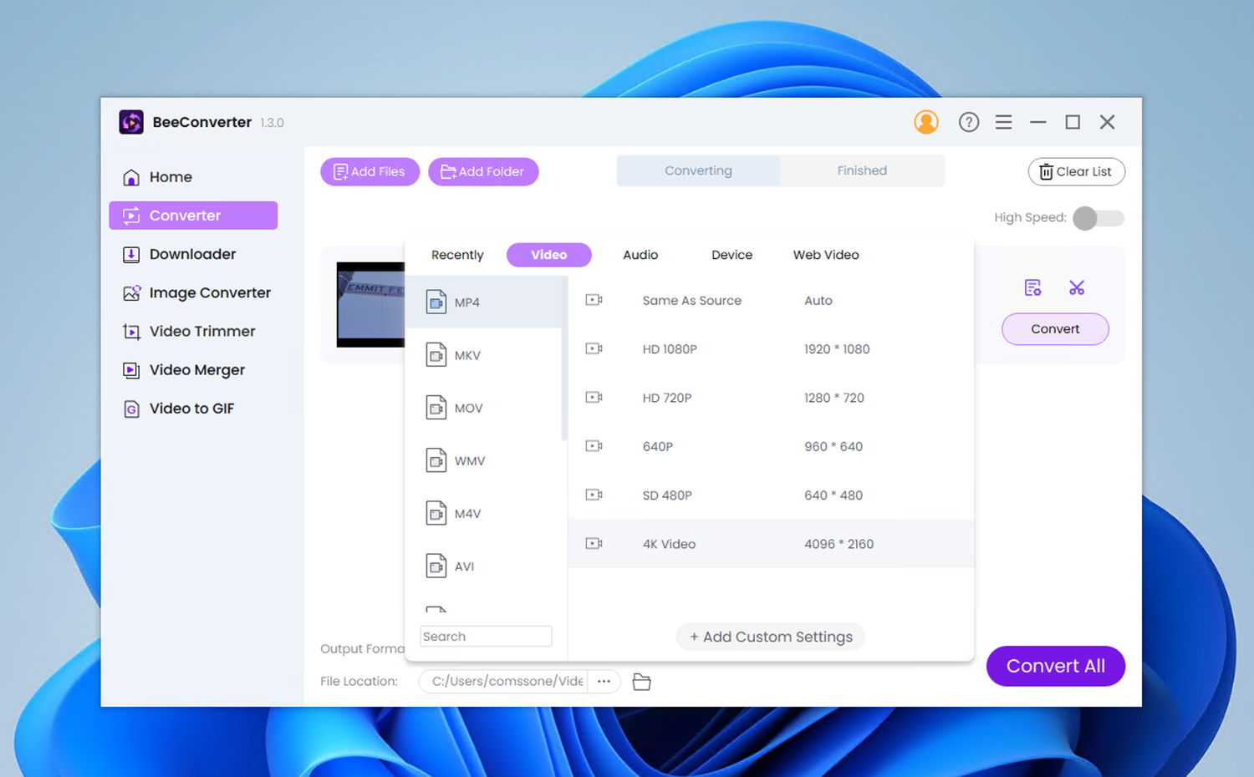Click the video icon beside 4K Video
This screenshot has width=1254, height=777.
coord(594,543)
